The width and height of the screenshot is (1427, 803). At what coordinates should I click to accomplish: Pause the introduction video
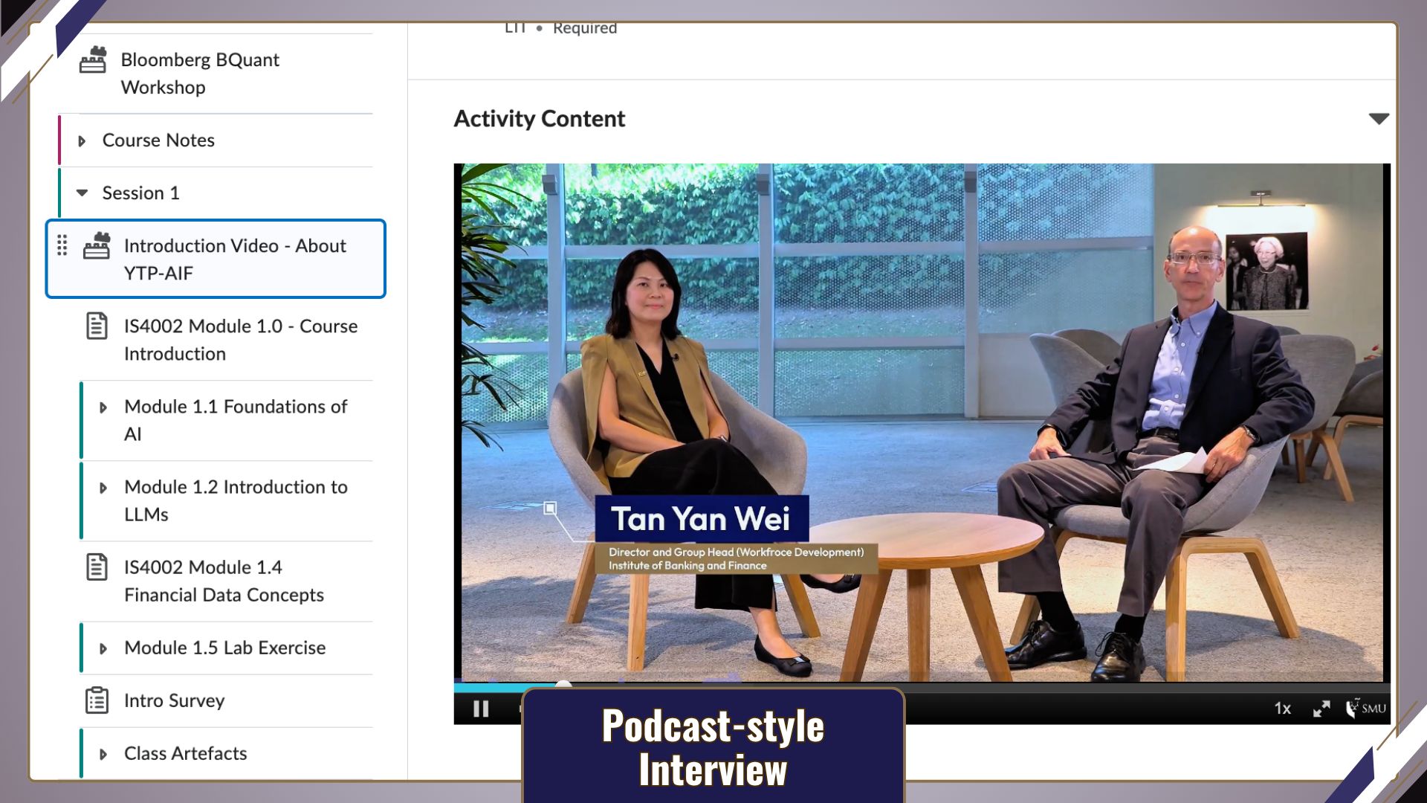pos(481,709)
